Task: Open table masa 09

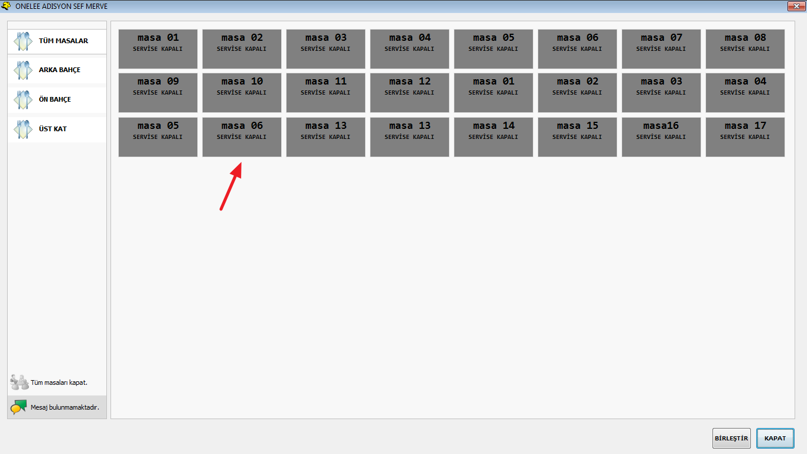Action: pos(158,93)
